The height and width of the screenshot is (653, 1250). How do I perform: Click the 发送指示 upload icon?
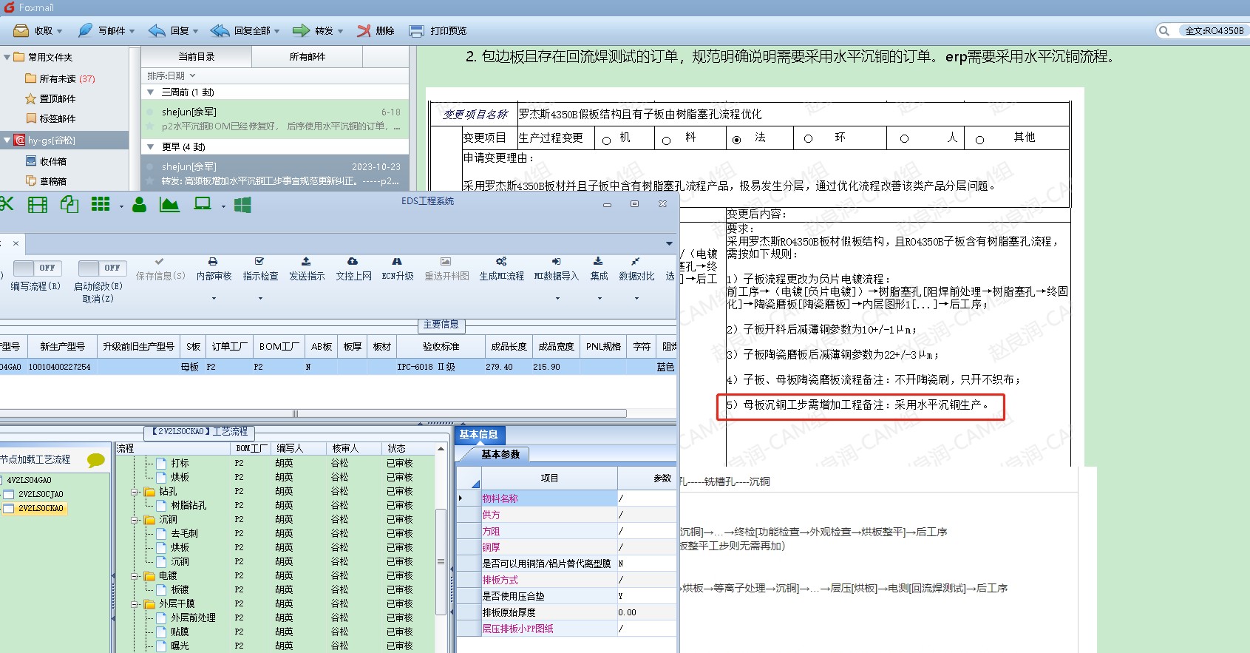click(x=306, y=262)
